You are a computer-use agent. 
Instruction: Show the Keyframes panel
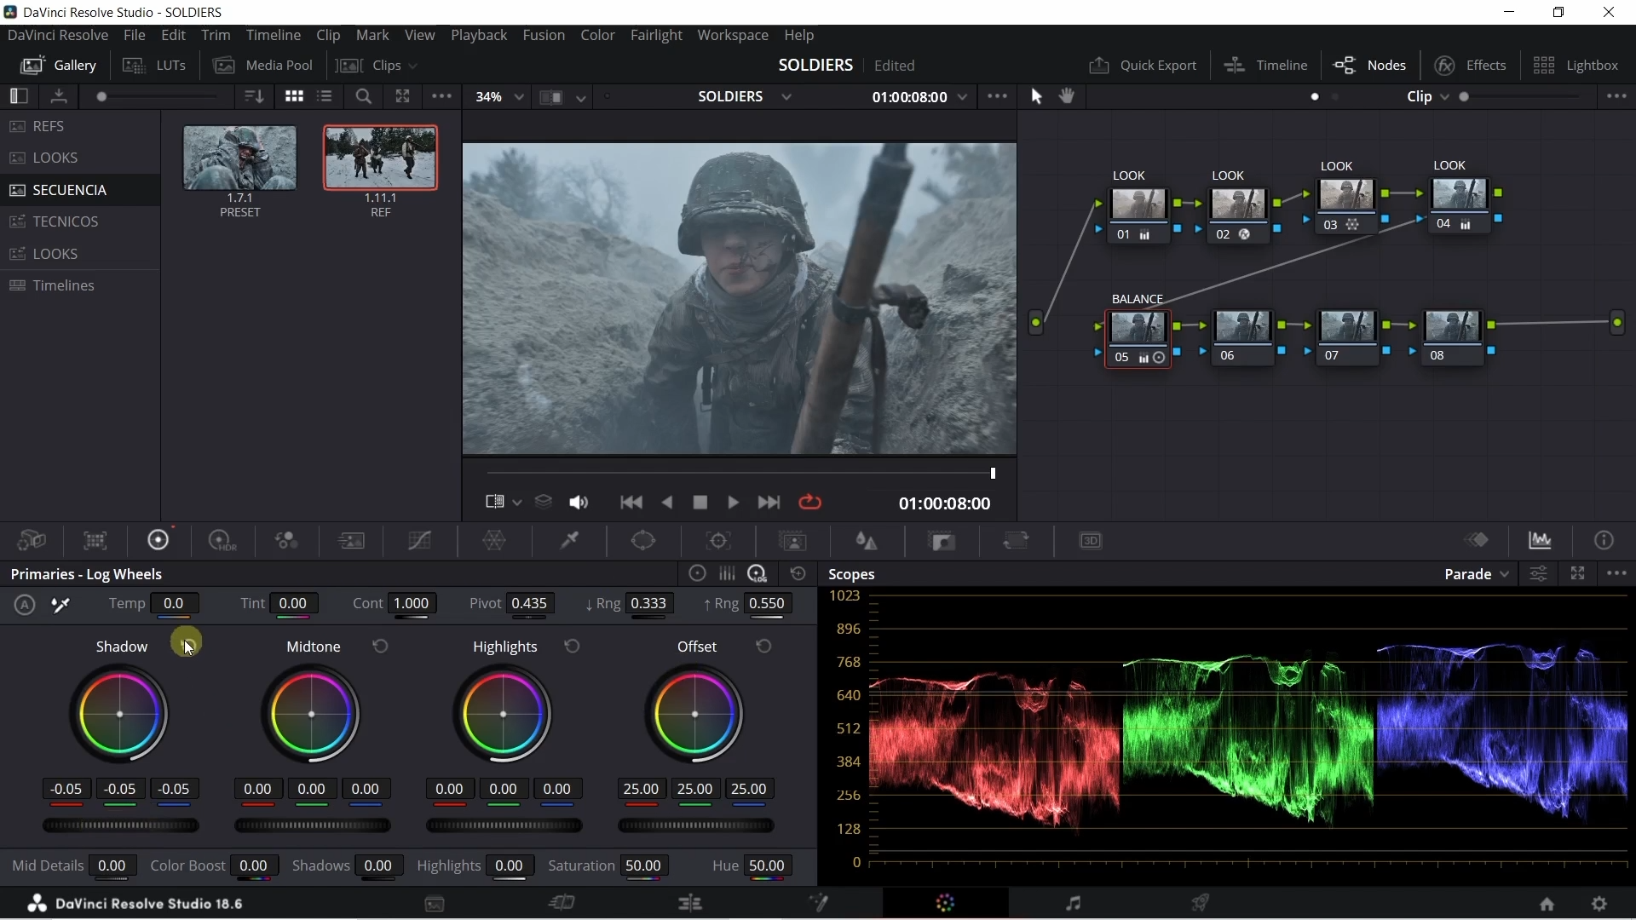tap(1477, 540)
